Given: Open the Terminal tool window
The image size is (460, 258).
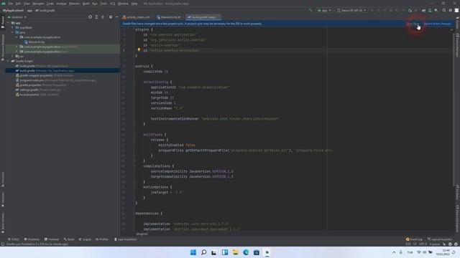Looking at the screenshot, I should click(x=52, y=239).
